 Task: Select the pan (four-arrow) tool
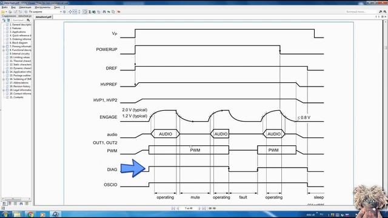[70, 12]
